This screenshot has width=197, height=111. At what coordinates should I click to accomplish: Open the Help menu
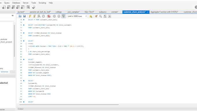pyautogui.click(x=51, y=3)
